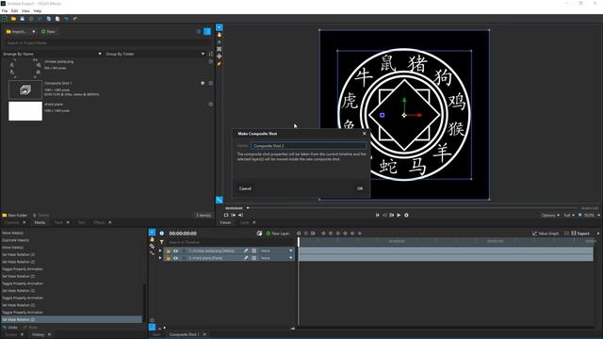The image size is (603, 339).
Task: Click the pencil icon on shield plane layer
Action: [x=246, y=258]
